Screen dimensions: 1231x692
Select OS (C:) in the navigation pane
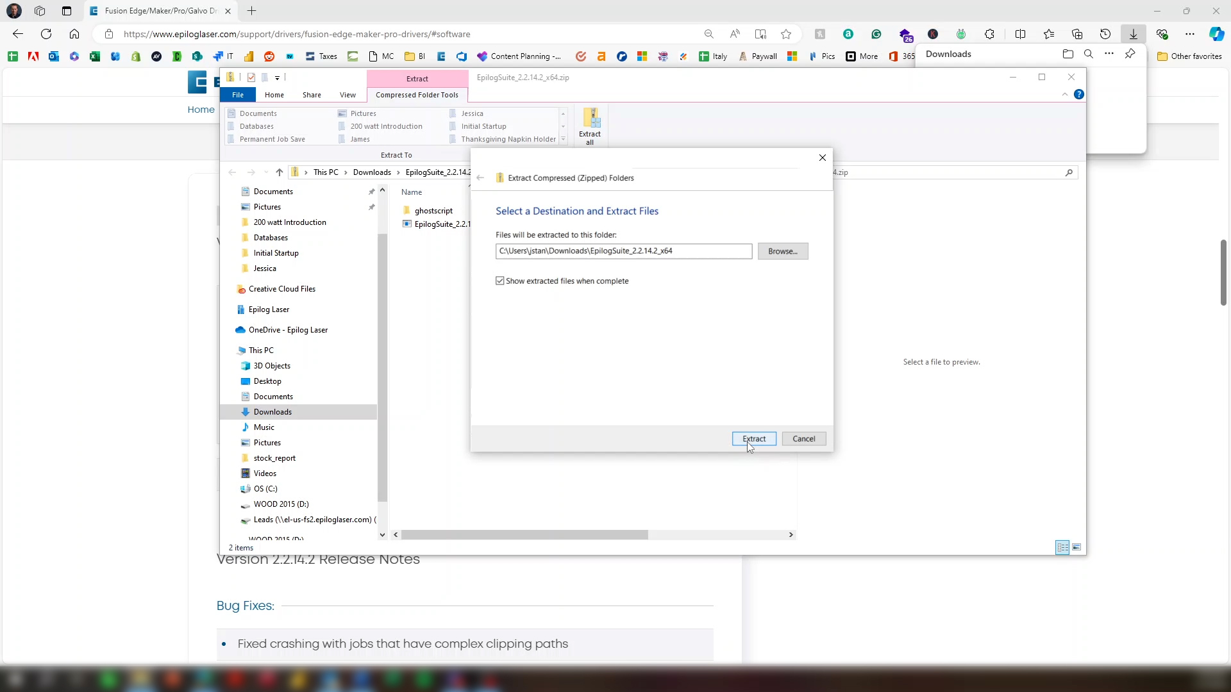pos(265,489)
